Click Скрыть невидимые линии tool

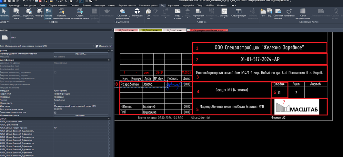pyautogui.click(x=80, y=14)
